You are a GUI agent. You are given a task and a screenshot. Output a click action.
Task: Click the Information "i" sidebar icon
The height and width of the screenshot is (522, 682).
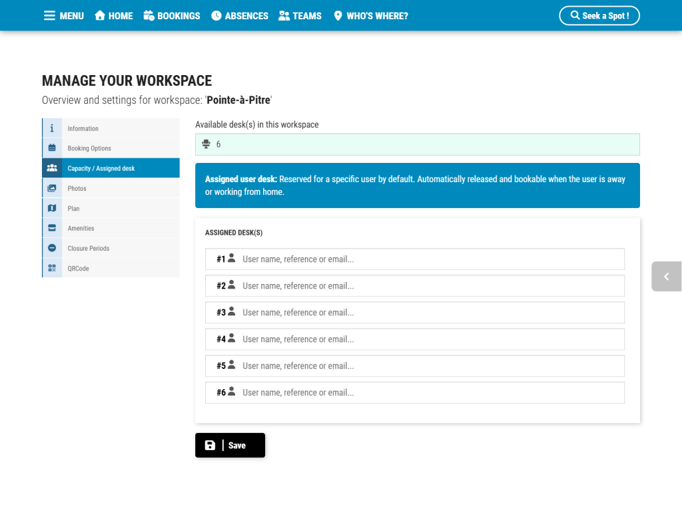pos(52,128)
